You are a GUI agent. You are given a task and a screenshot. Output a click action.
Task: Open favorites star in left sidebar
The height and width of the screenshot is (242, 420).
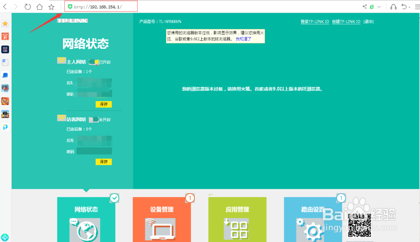tap(5, 24)
